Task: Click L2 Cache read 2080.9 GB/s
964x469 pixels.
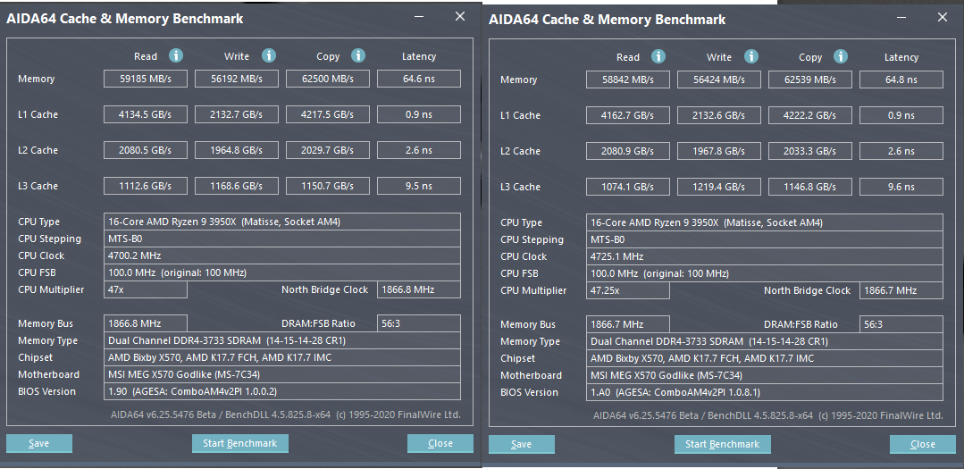Action: click(x=628, y=151)
